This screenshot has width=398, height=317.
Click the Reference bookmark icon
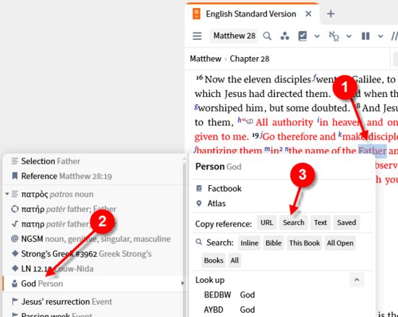click(x=14, y=176)
